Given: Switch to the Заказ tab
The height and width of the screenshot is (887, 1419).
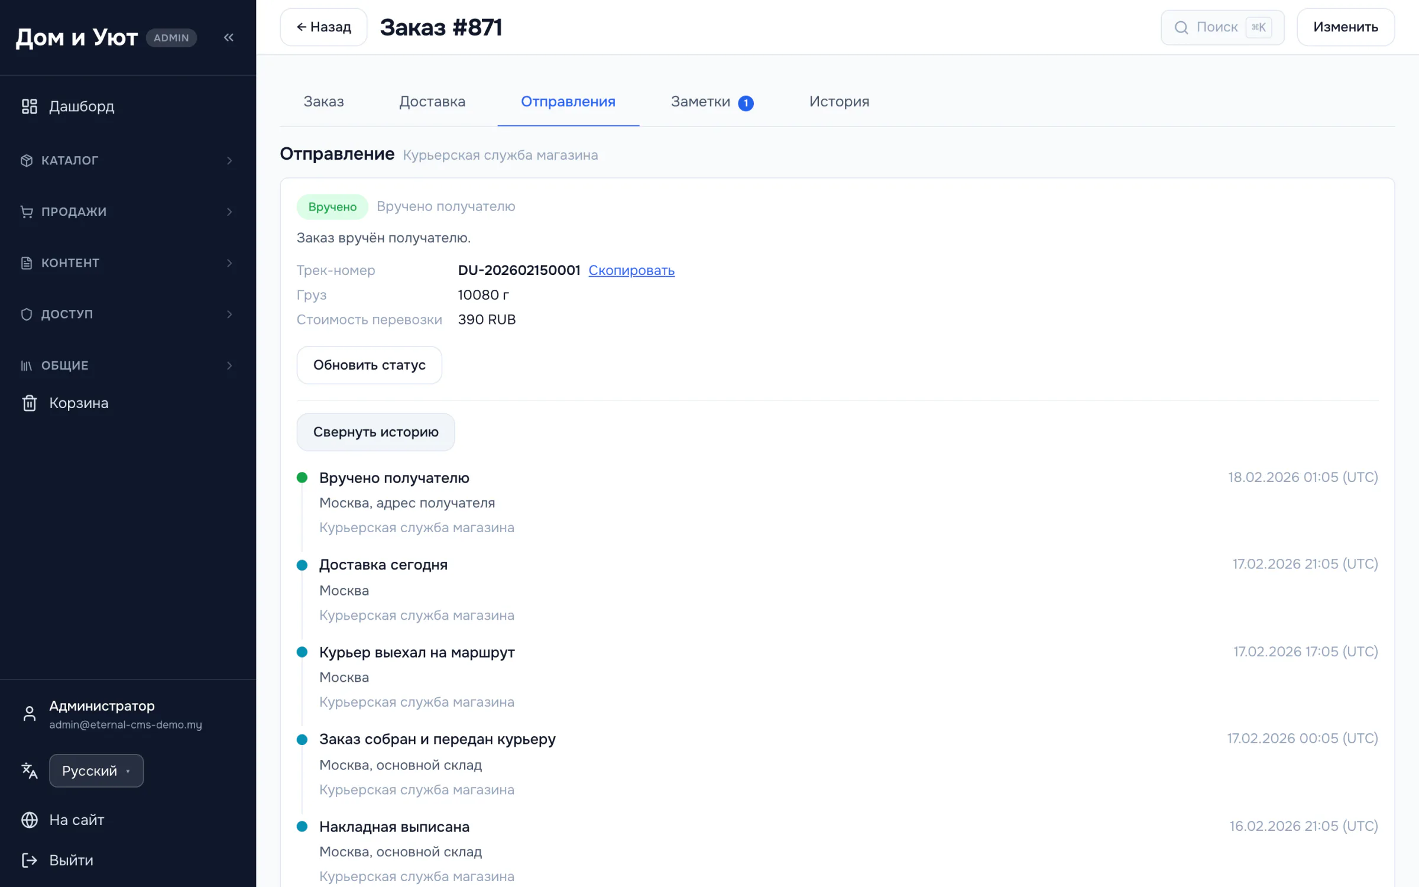Looking at the screenshot, I should point(323,102).
